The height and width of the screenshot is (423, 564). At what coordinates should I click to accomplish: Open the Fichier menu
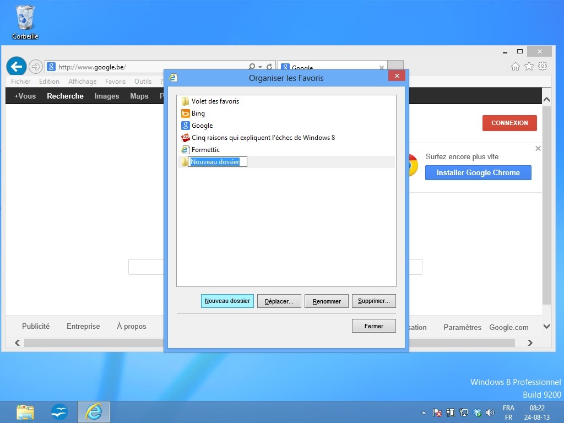click(x=20, y=82)
